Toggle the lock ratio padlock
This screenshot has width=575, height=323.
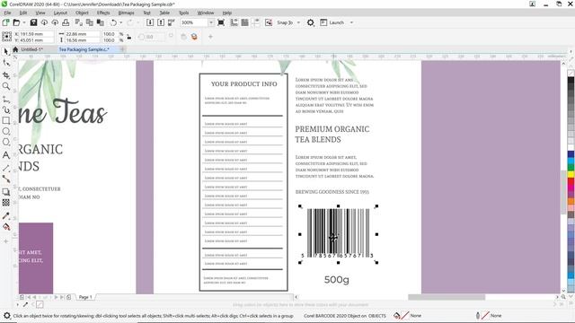click(x=129, y=37)
